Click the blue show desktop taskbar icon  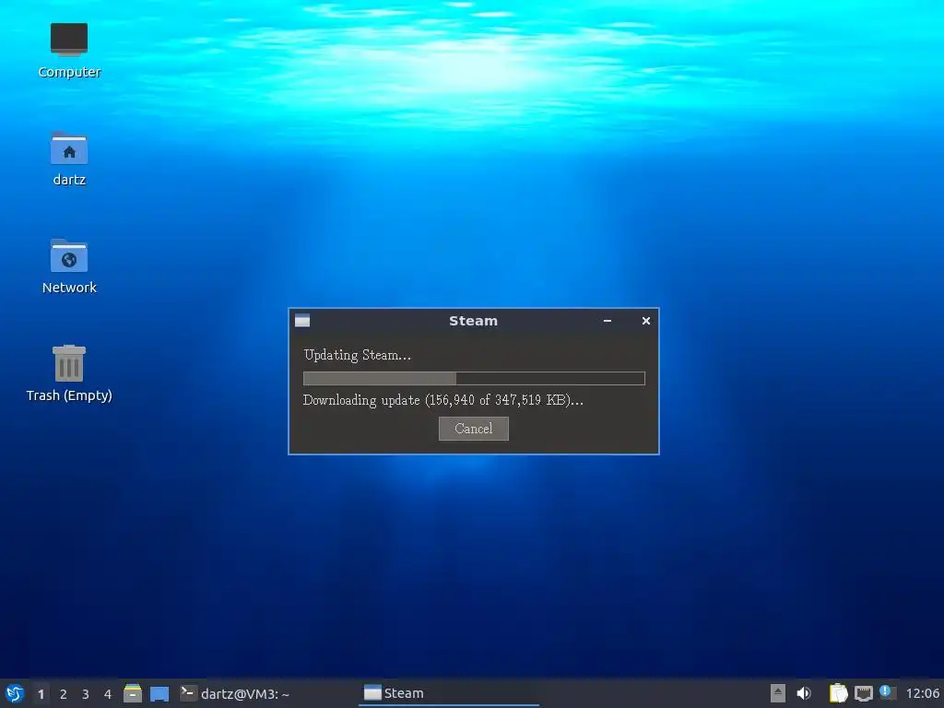(x=159, y=693)
